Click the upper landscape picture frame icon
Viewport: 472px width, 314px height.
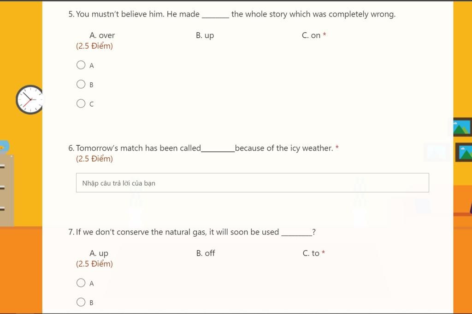pos(462,127)
